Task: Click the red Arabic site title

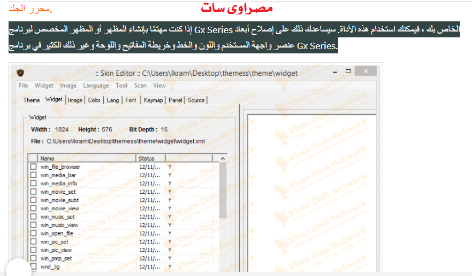Action: point(237,8)
